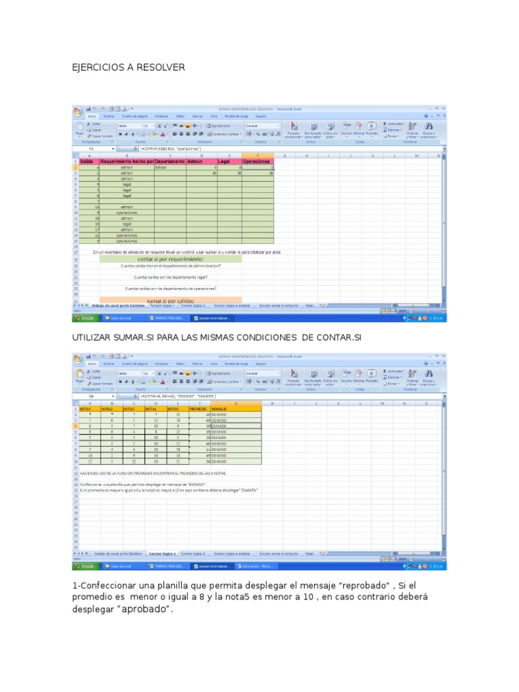Toggle Underline in CONTAR.SI Excel window
519x692 pixels.
[132, 134]
